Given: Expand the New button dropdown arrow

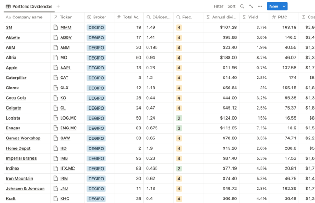Looking at the screenshot, I should point(284,6).
